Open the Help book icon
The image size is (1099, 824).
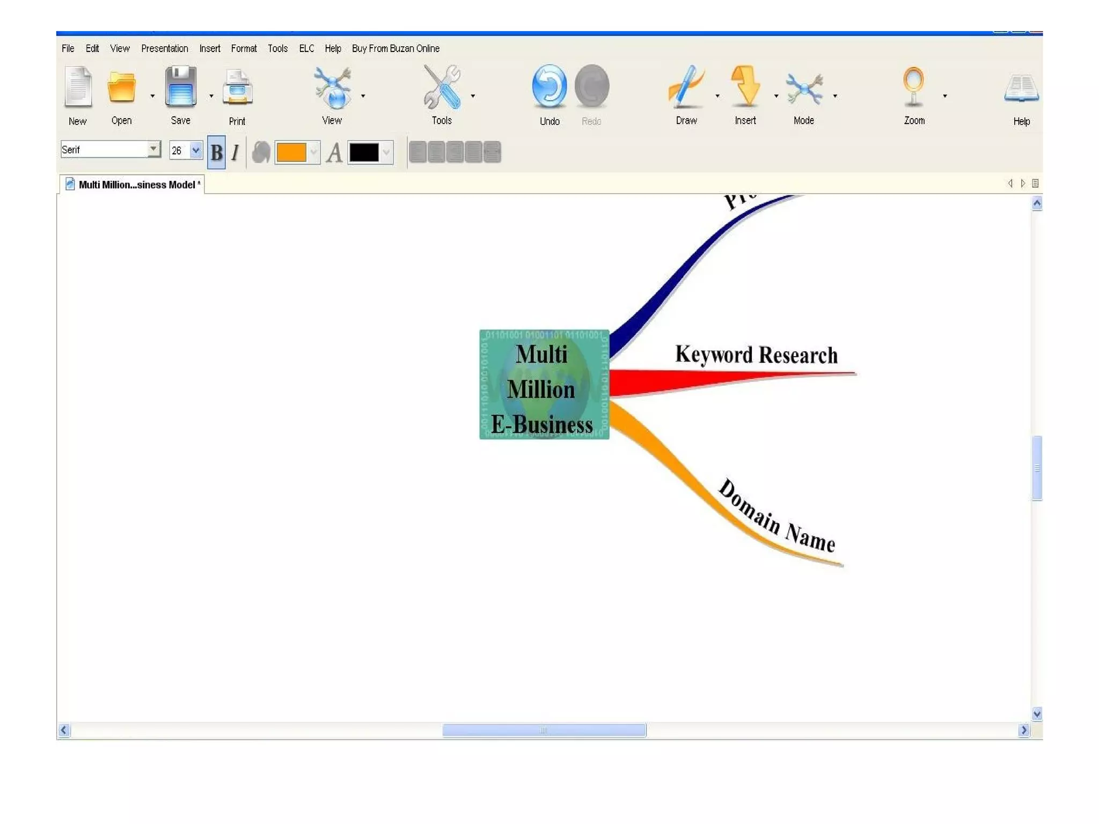tap(1021, 89)
